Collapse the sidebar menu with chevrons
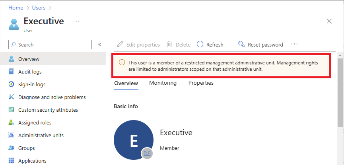344x165 pixels. (x=99, y=45)
